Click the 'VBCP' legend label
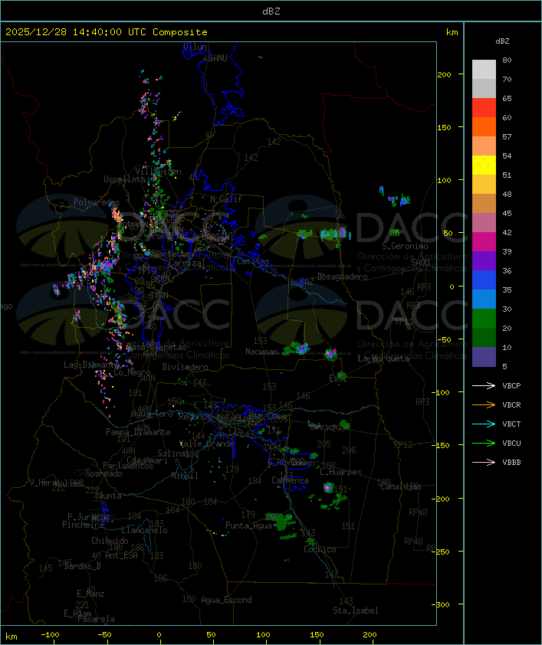This screenshot has height=645, width=542. [x=511, y=386]
